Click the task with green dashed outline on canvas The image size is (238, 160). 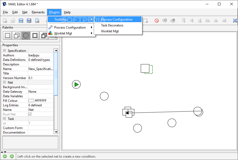[147, 69]
